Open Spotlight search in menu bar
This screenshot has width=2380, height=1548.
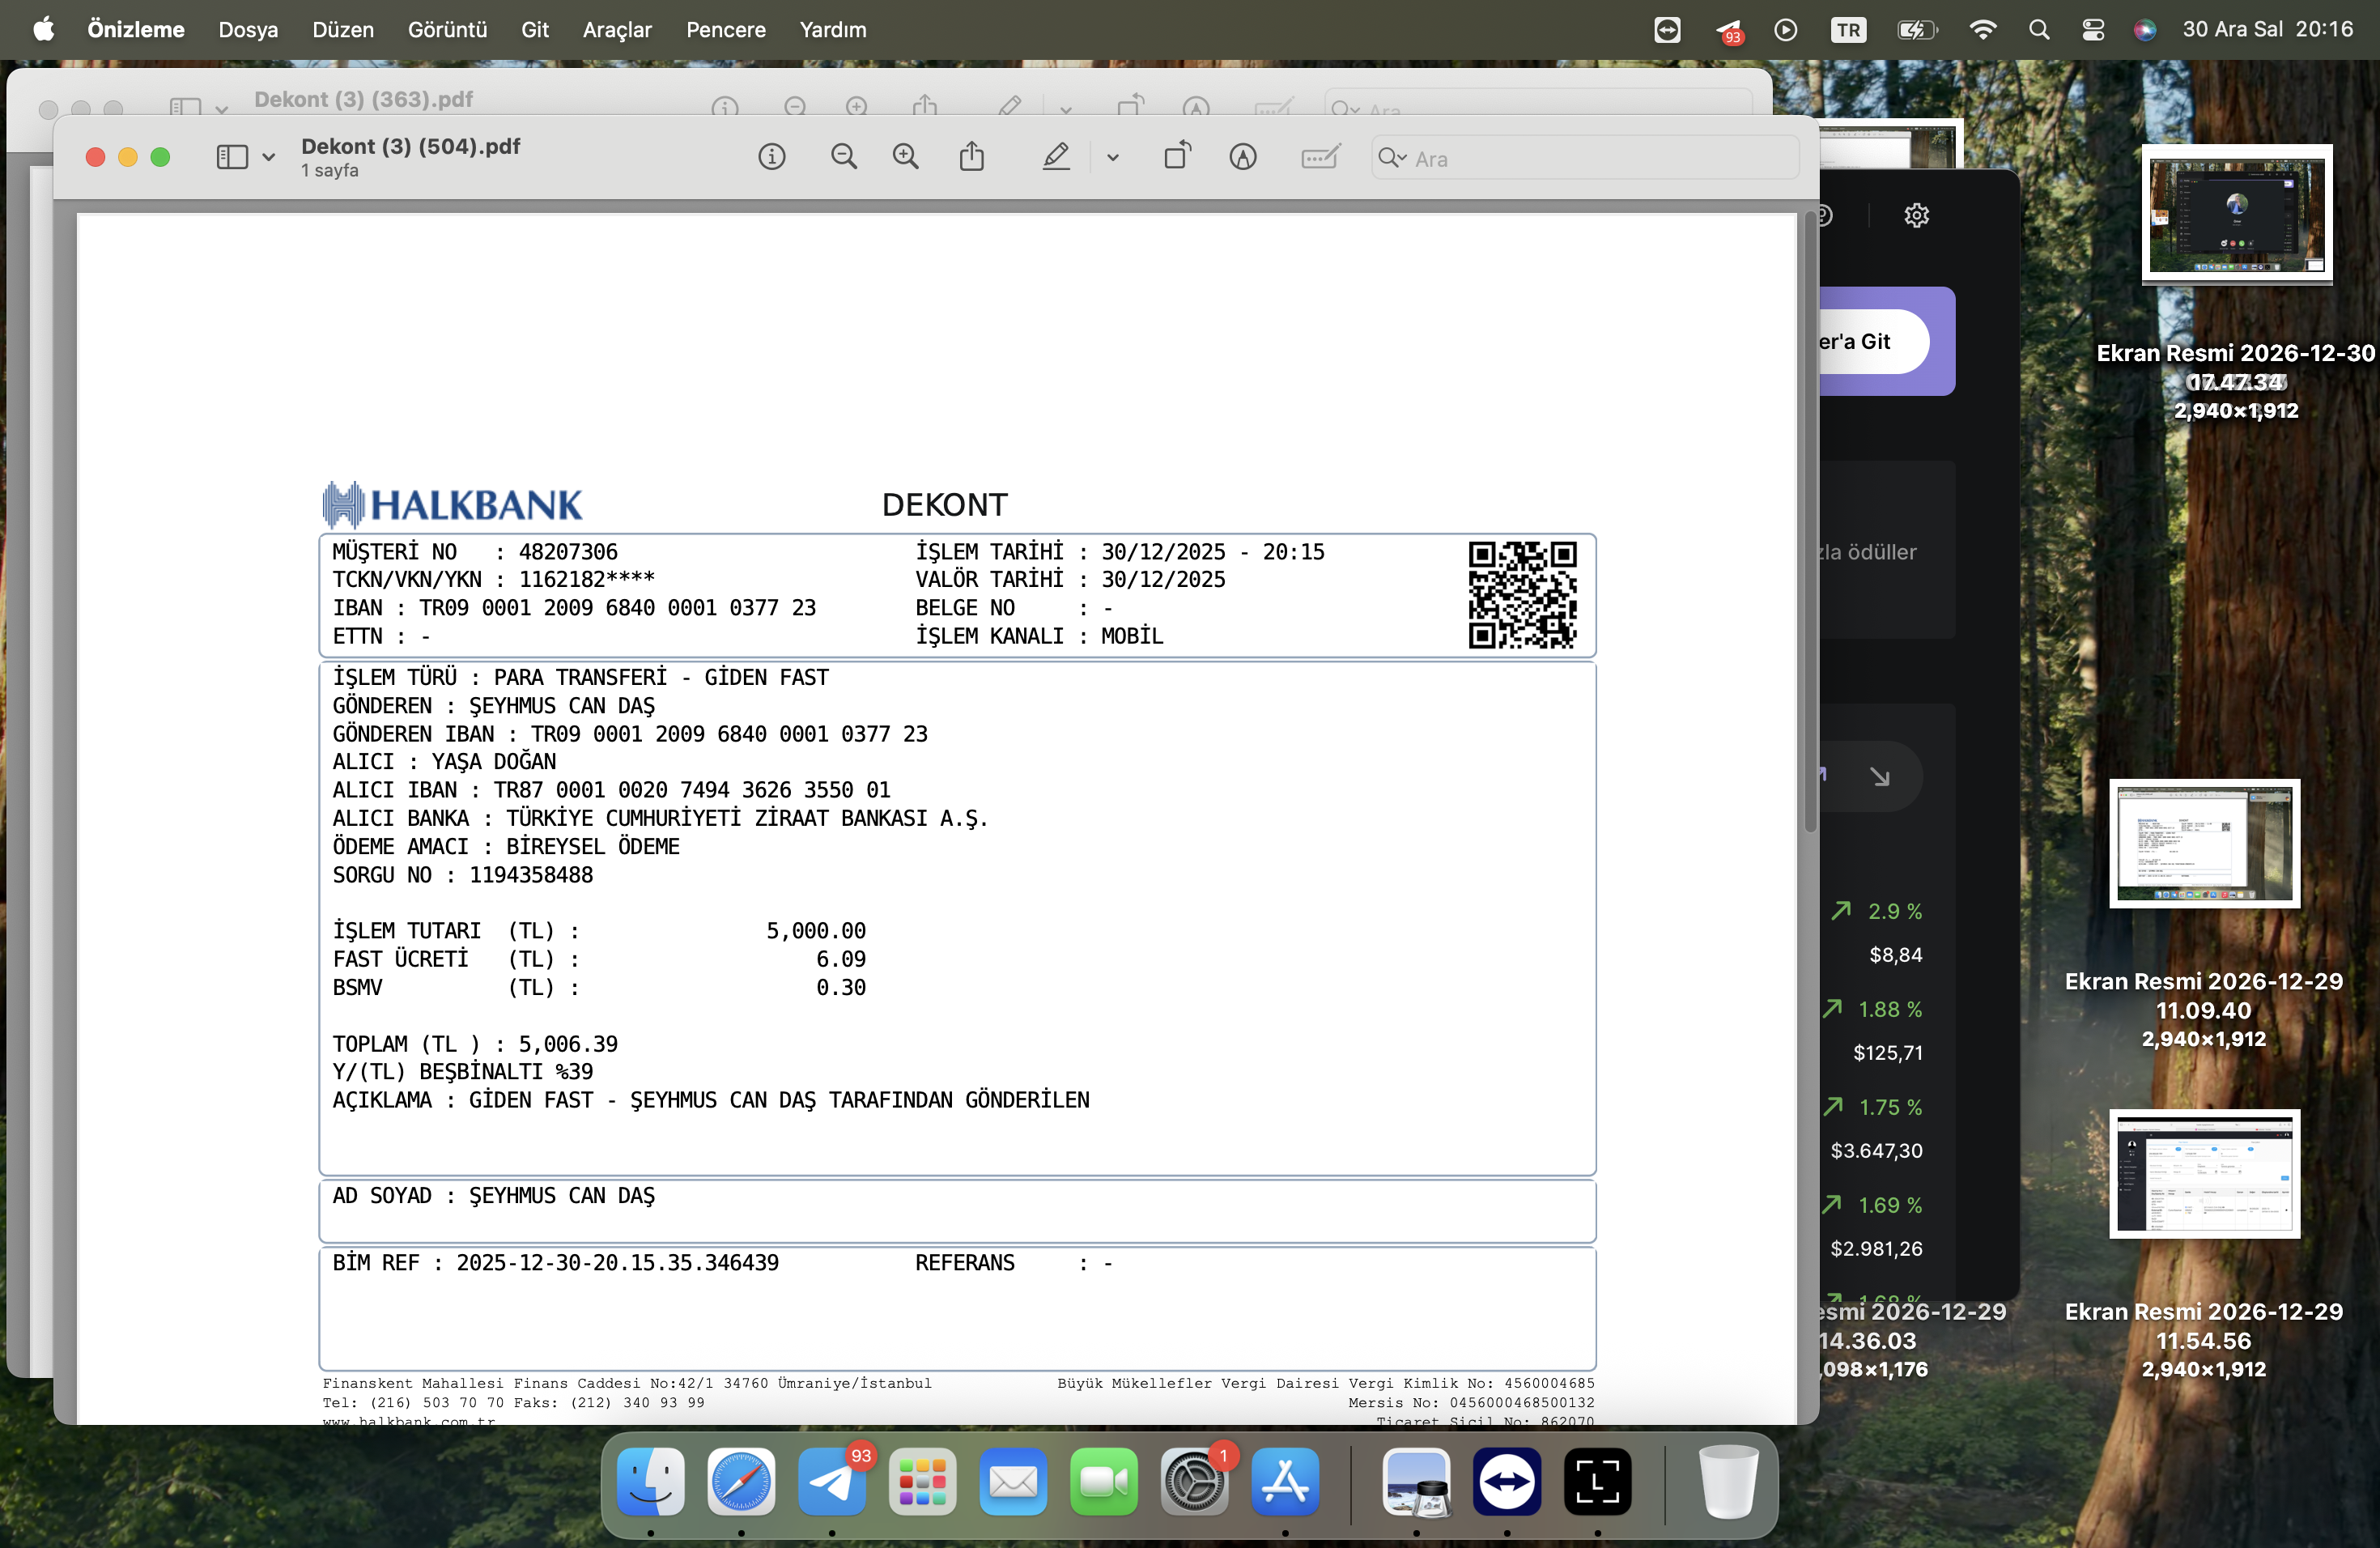[2039, 30]
